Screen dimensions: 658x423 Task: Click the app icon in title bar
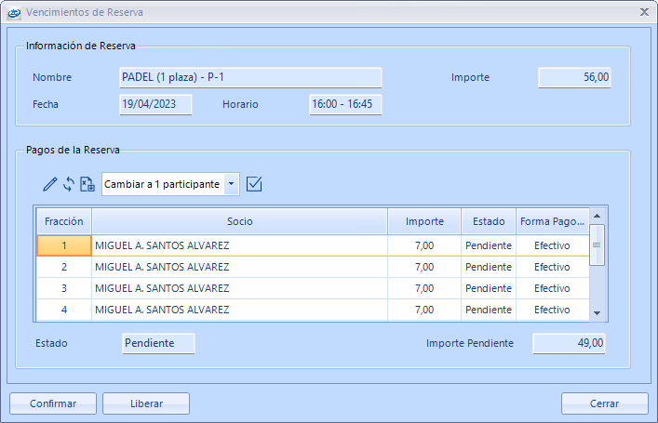[14, 13]
